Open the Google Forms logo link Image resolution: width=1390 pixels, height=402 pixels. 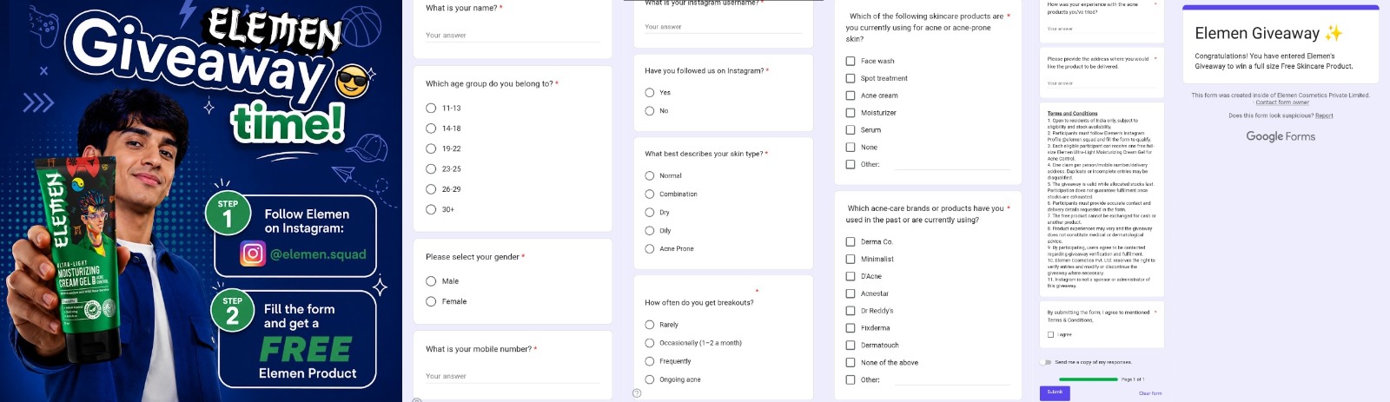click(1281, 136)
